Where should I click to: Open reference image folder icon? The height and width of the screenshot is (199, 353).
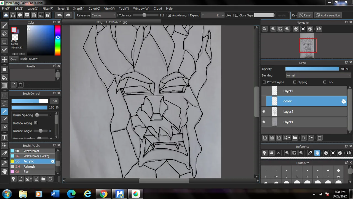tap(271, 153)
